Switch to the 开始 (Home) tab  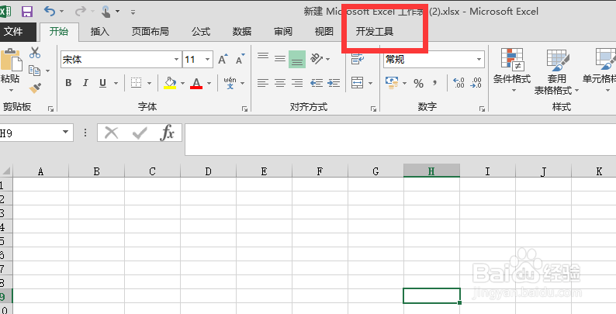[x=59, y=31]
